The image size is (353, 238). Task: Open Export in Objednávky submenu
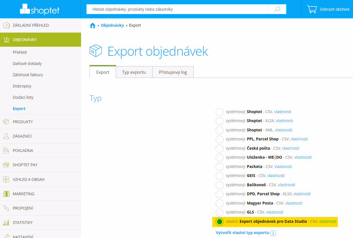pyautogui.click(x=19, y=109)
